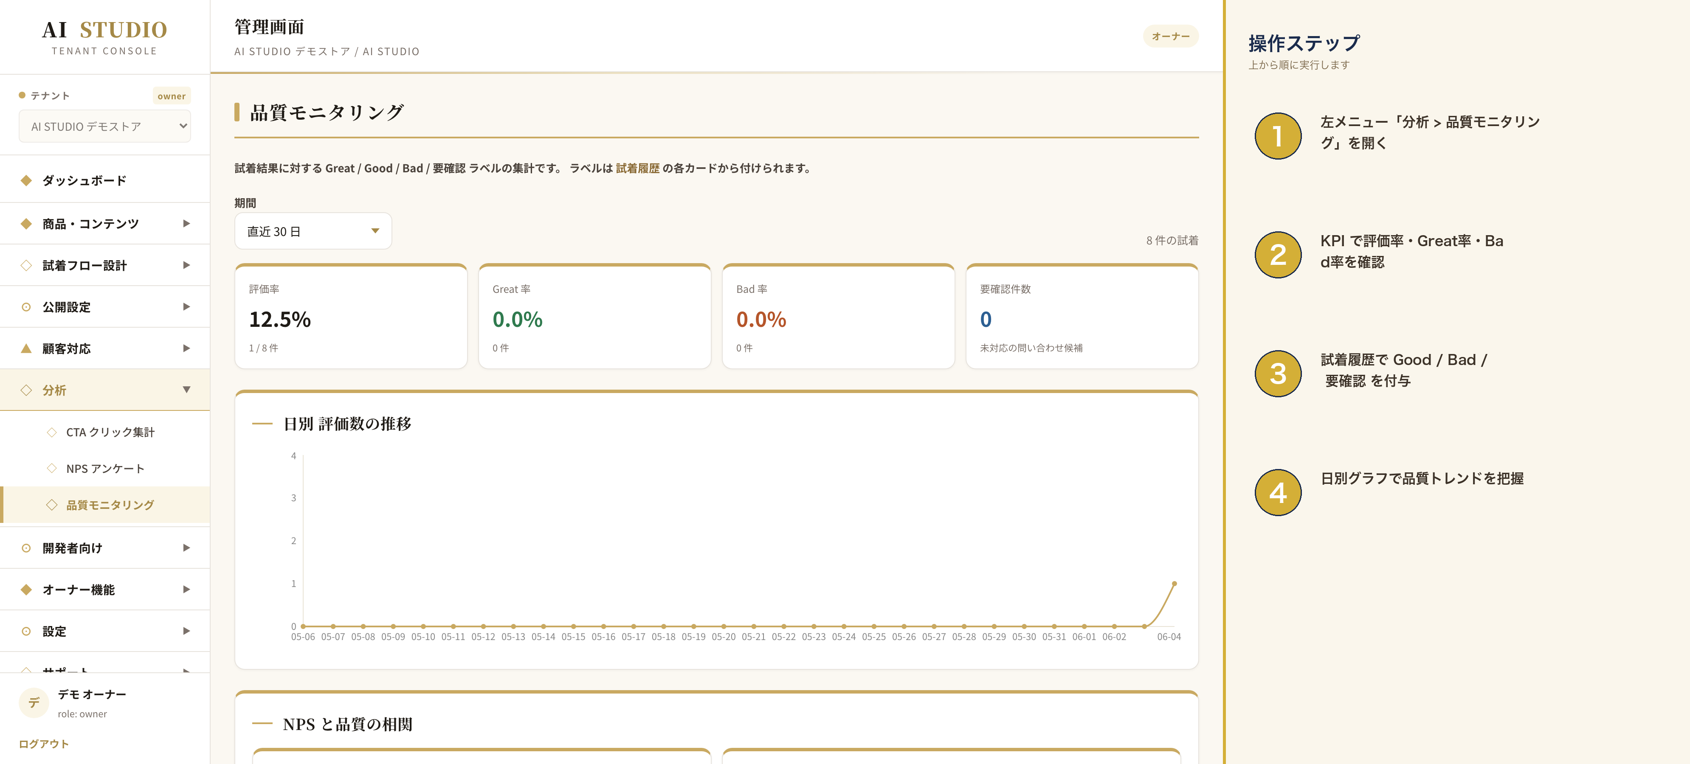Click the 未対応の問い合わせ候補 text
This screenshot has width=1690, height=764.
click(x=1031, y=348)
